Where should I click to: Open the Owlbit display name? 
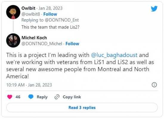[28, 8]
